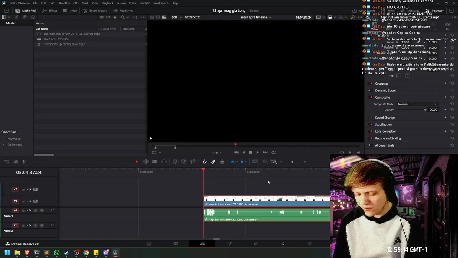The height and width of the screenshot is (258, 458).
Task: Expand the Dynamic Zoom section
Action: click(385, 90)
